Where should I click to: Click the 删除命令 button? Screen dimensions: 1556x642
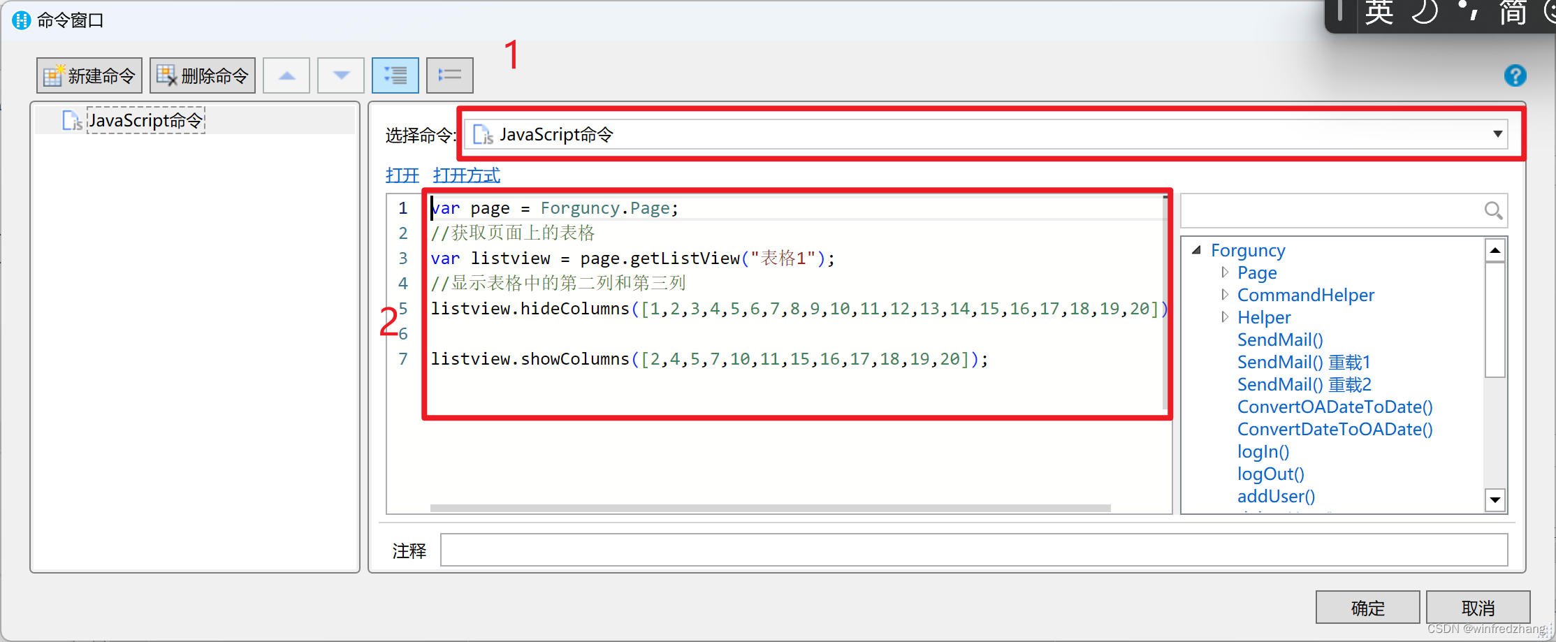click(x=203, y=75)
